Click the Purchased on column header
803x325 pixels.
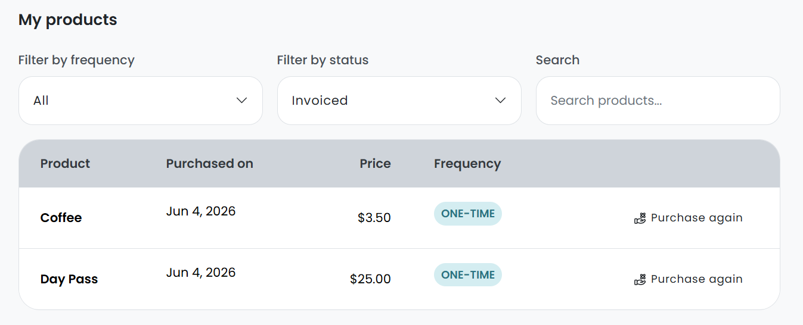click(x=210, y=164)
